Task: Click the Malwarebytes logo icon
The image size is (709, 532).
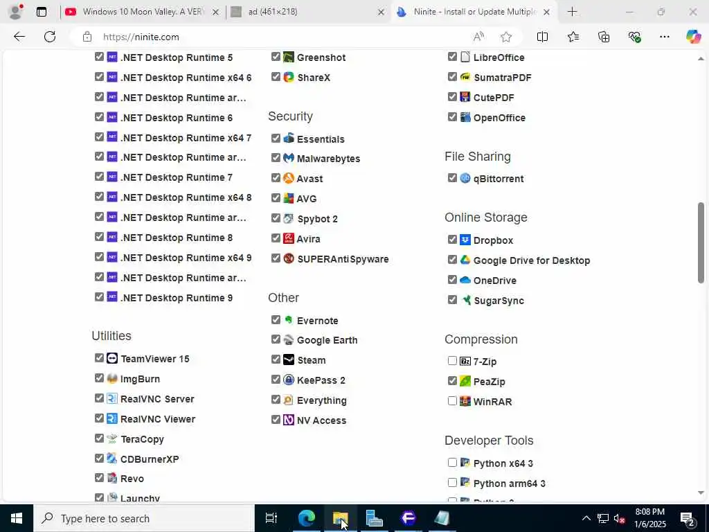Action: [289, 158]
